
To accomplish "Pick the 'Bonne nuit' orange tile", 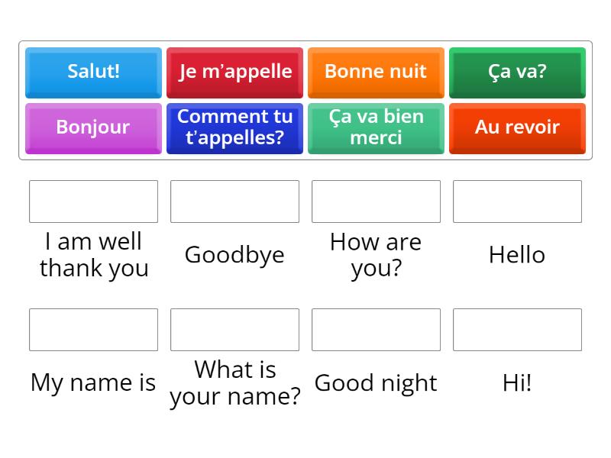I will click(x=376, y=73).
